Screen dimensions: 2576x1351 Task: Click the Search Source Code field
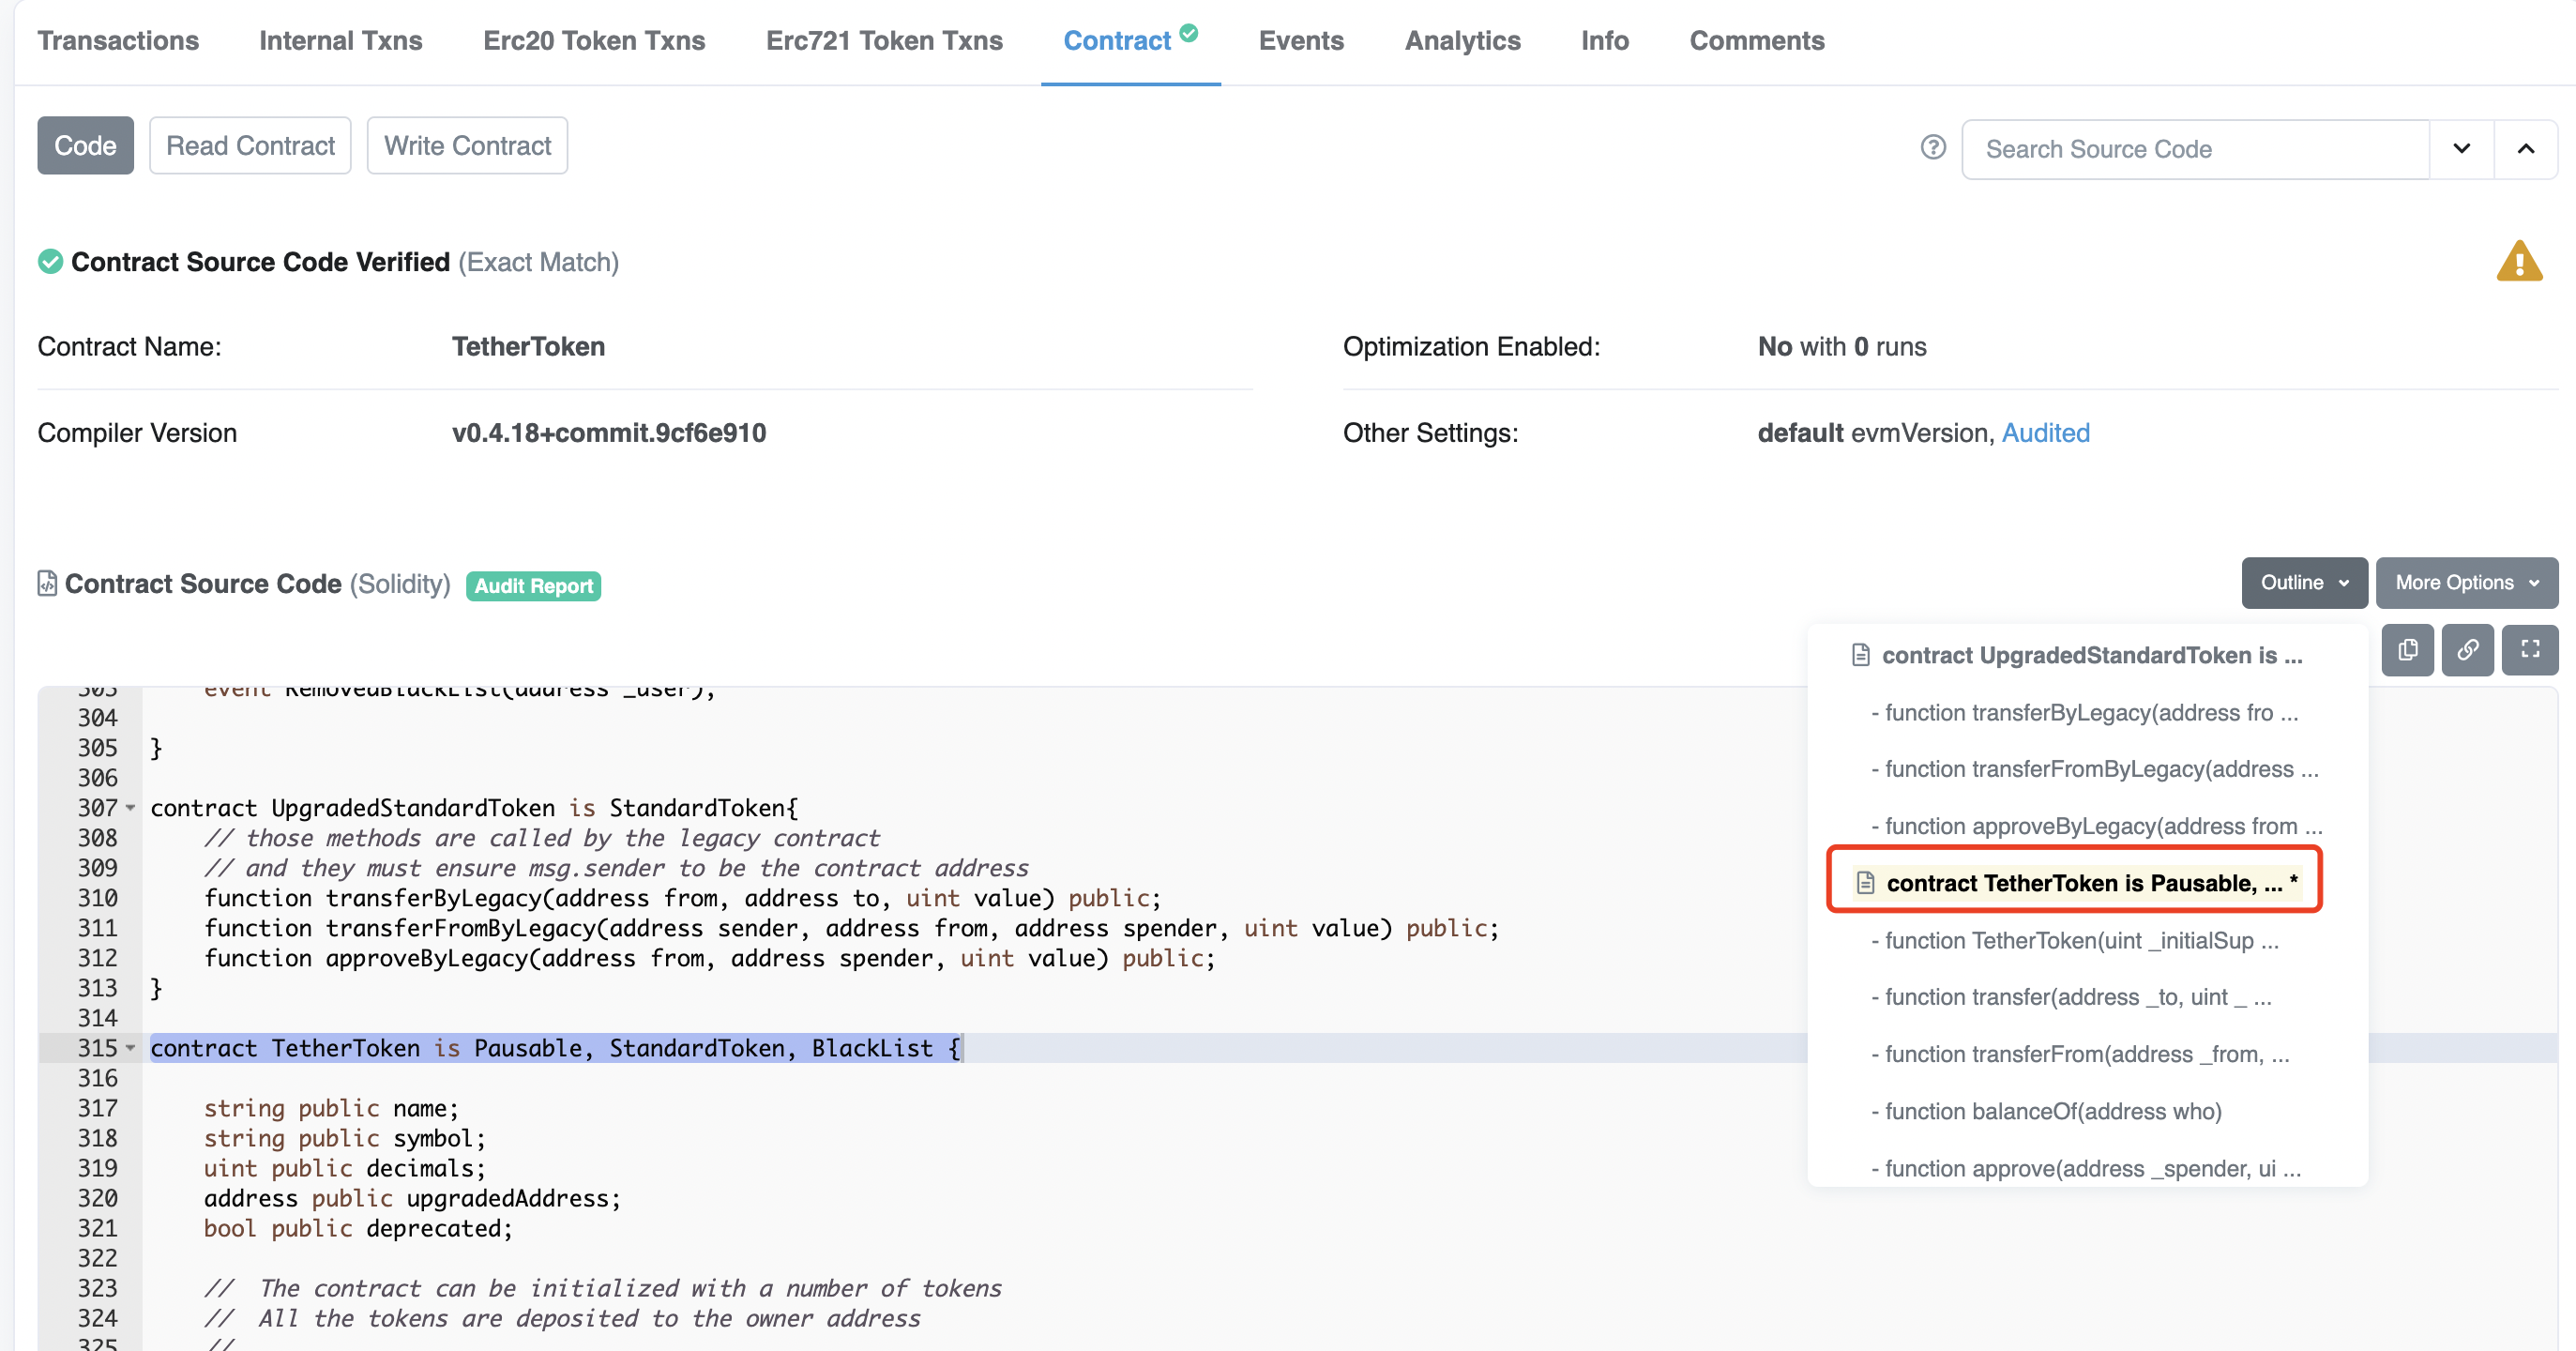pos(2196,149)
